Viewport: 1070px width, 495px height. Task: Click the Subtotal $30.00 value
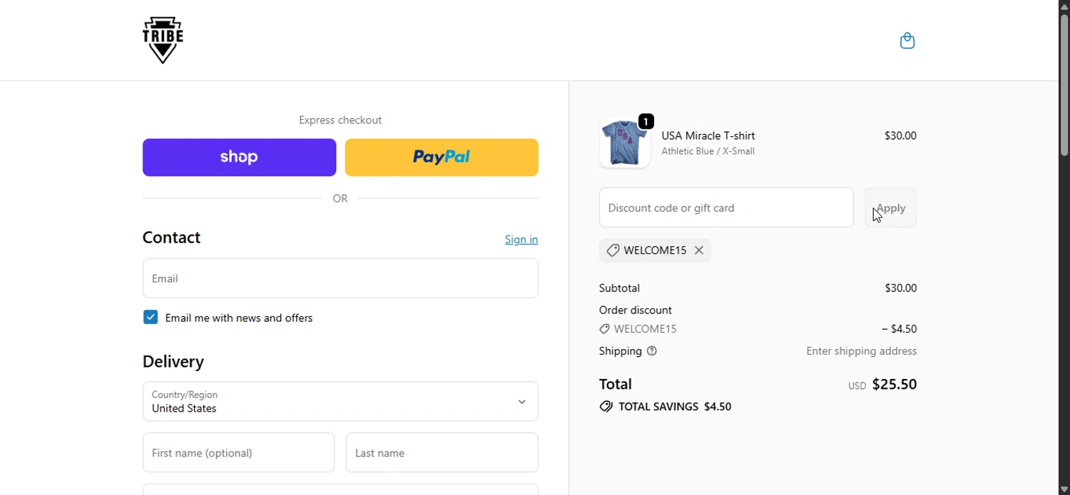tap(901, 288)
